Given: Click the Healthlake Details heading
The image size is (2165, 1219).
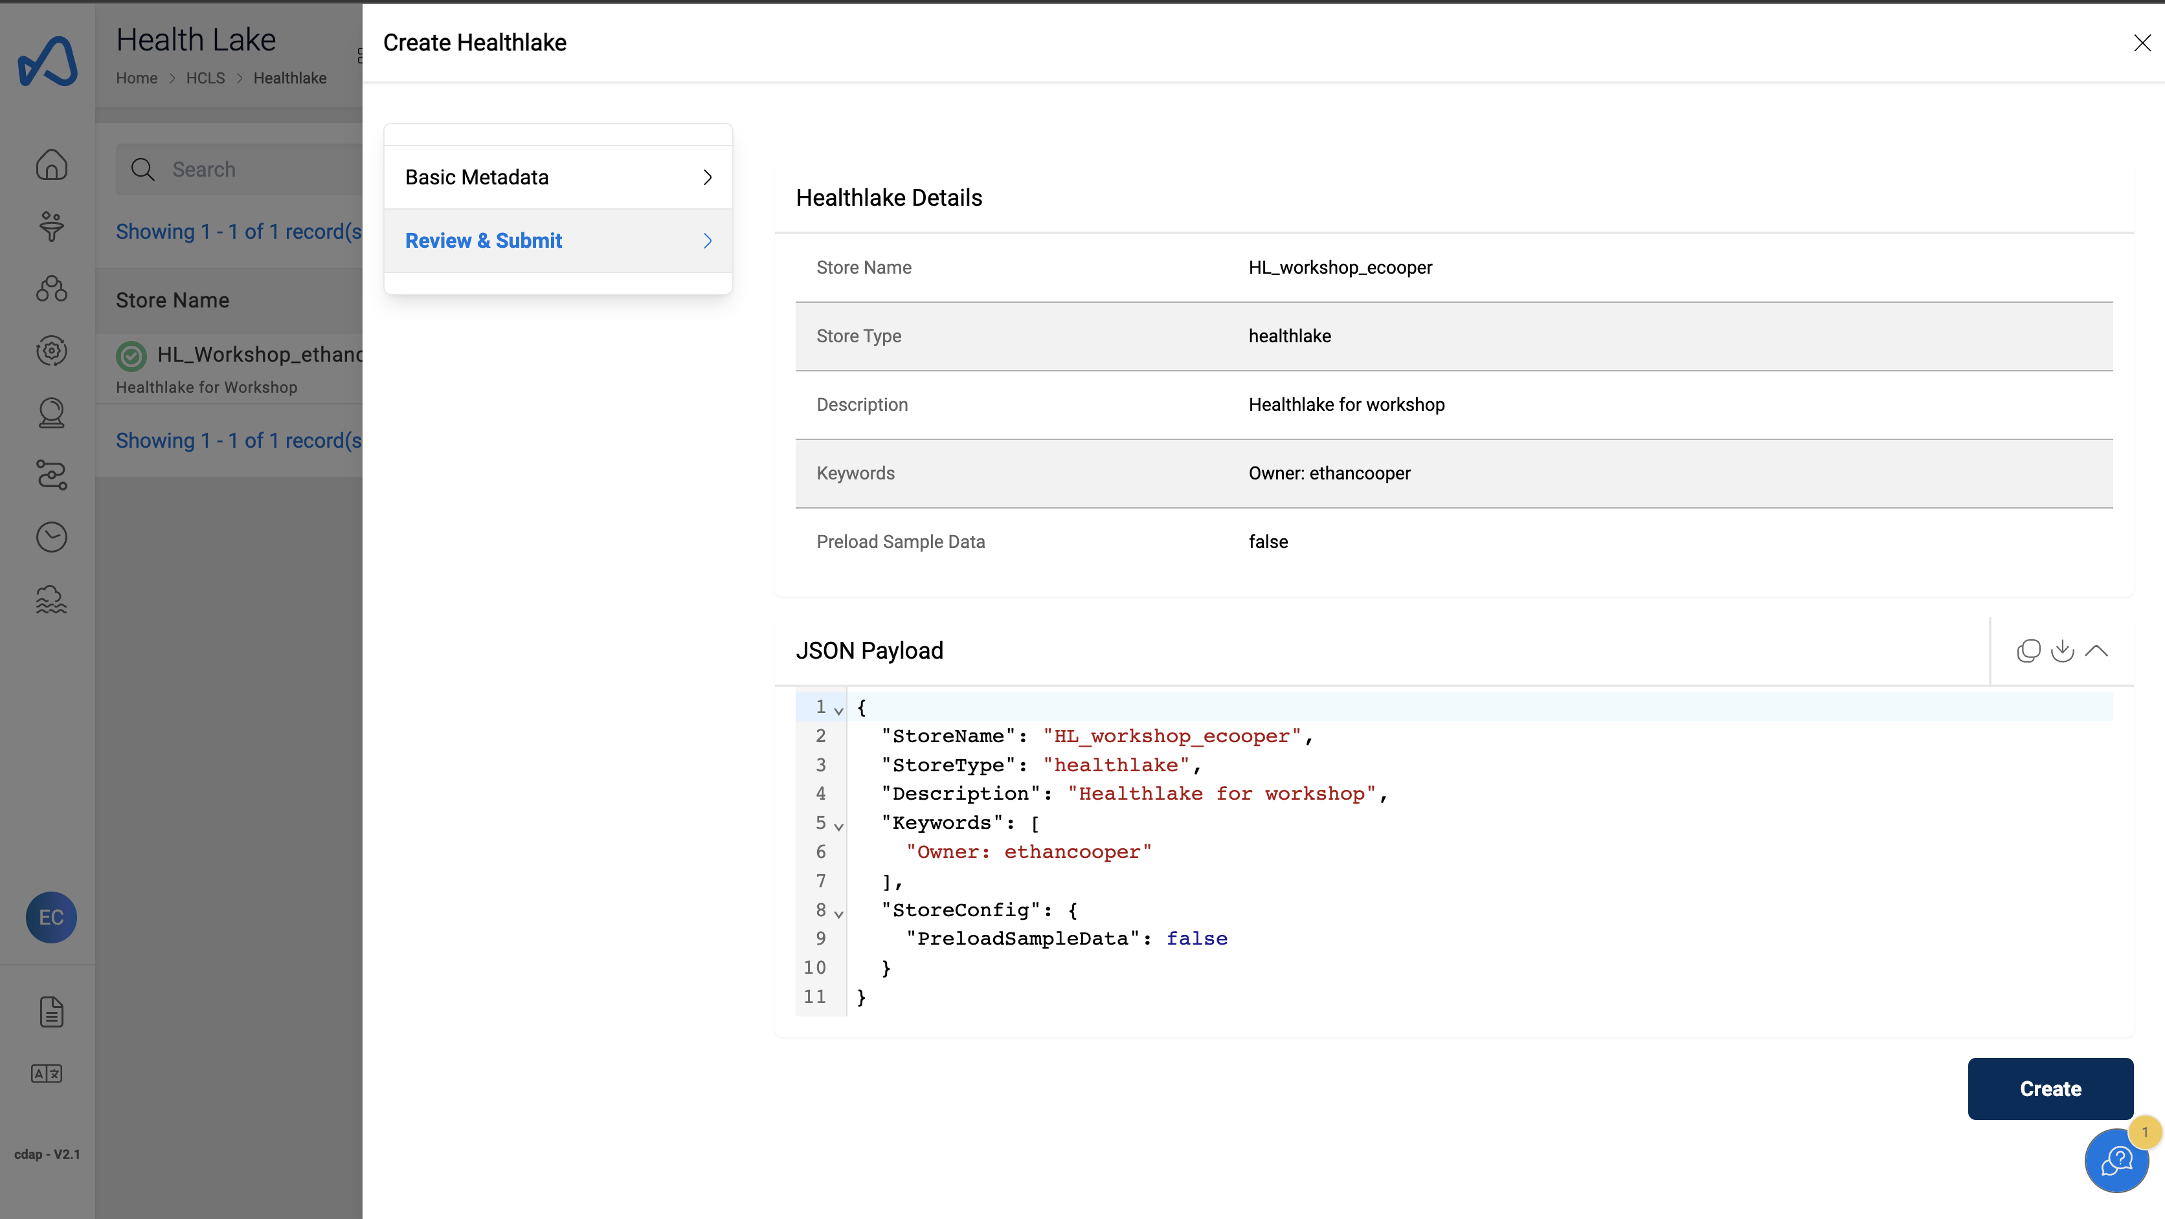Looking at the screenshot, I should tap(888, 197).
